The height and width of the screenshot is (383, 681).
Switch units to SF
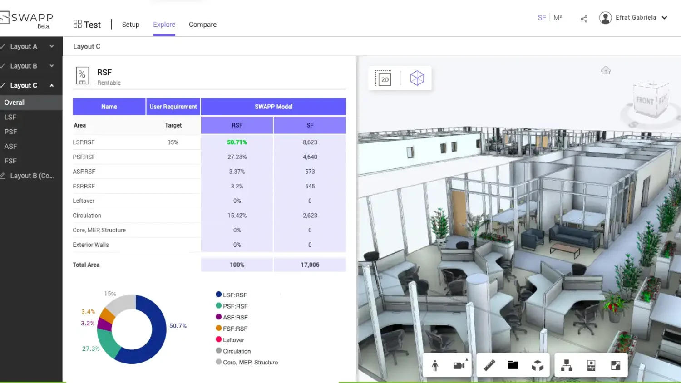point(542,18)
